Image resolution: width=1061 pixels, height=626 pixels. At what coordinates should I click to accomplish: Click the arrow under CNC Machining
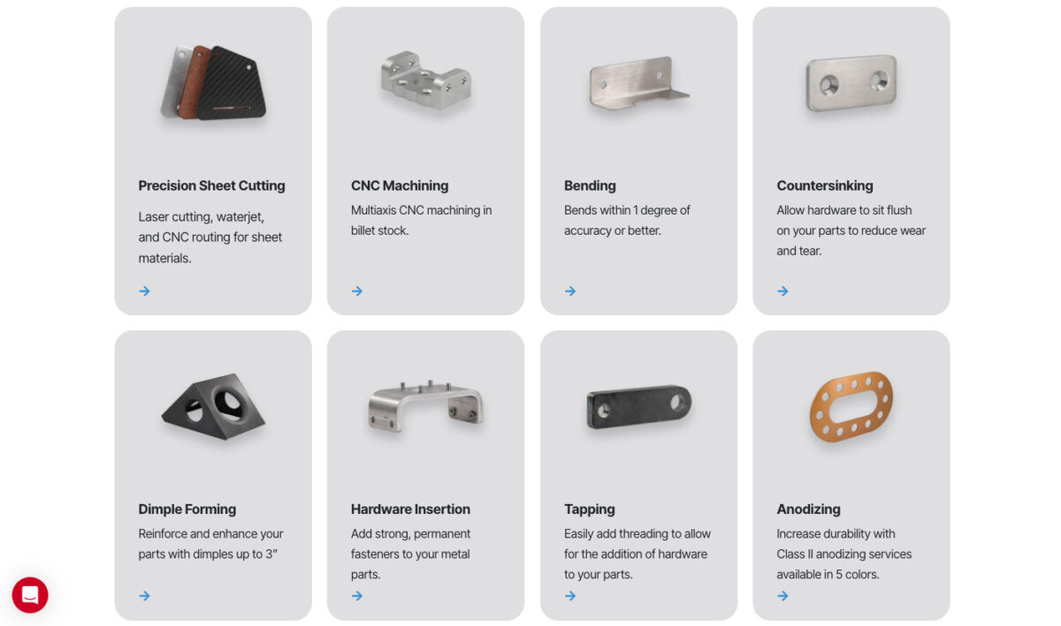[x=357, y=290]
